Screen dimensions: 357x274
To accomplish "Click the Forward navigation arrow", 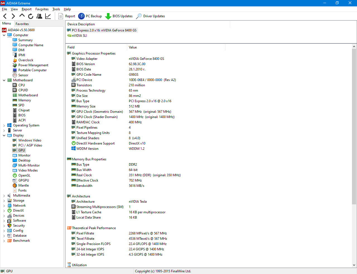I will point(13,16).
